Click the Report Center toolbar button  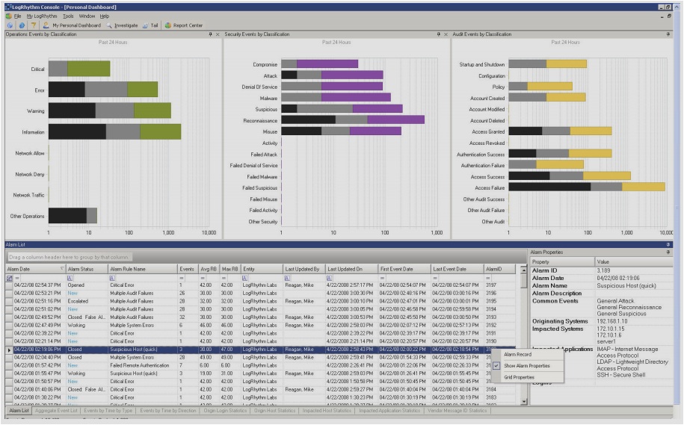point(184,25)
